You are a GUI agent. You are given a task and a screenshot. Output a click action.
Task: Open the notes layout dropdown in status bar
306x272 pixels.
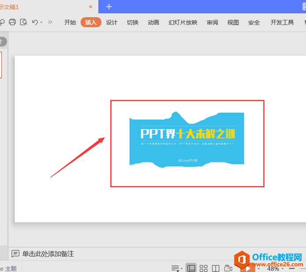pyautogui.click(x=177, y=268)
